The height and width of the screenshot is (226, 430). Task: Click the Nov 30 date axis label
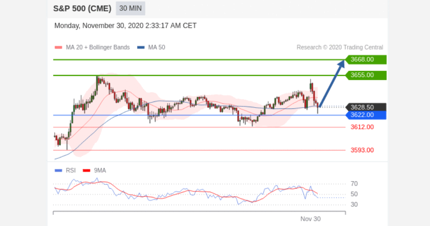310,219
